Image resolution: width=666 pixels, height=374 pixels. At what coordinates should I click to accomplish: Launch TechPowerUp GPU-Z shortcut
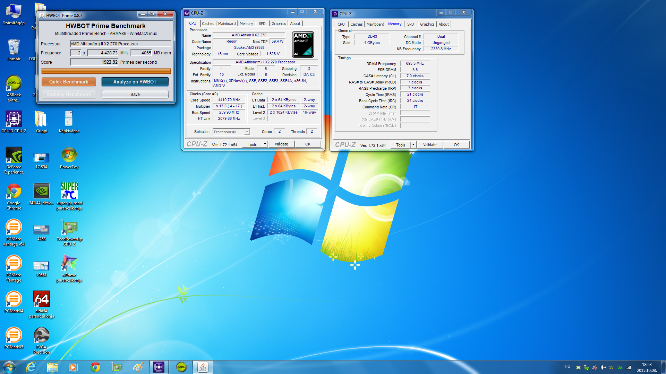(69, 232)
